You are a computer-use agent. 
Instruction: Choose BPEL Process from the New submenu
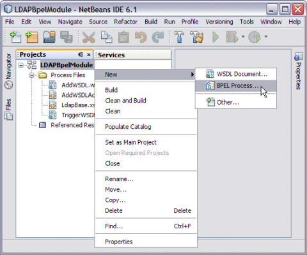click(x=236, y=85)
